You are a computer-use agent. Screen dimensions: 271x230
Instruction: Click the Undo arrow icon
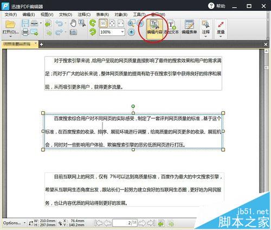coord(59,23)
